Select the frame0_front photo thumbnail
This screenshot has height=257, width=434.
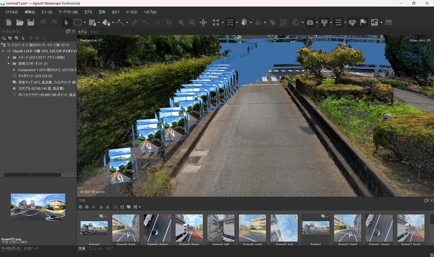tap(189, 228)
